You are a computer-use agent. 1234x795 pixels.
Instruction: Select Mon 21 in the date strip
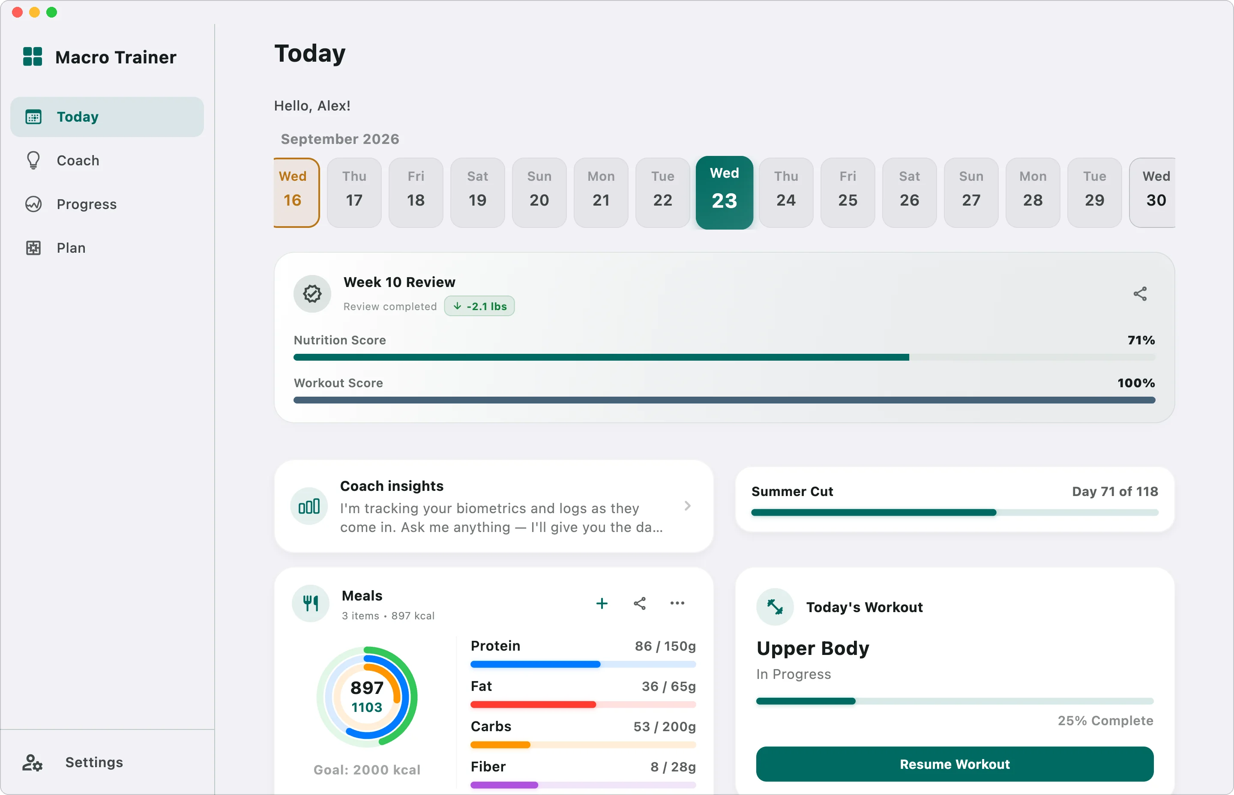point(601,193)
